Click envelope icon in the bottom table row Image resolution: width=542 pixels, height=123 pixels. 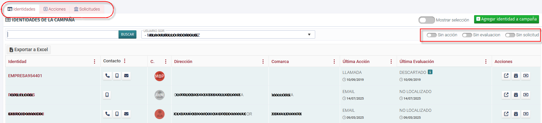(126, 114)
